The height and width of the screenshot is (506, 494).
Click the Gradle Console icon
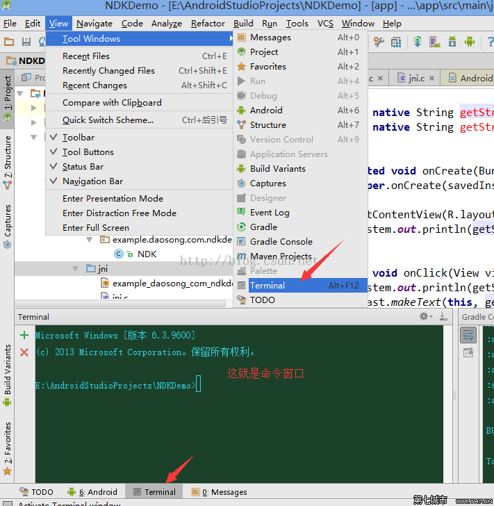click(241, 241)
